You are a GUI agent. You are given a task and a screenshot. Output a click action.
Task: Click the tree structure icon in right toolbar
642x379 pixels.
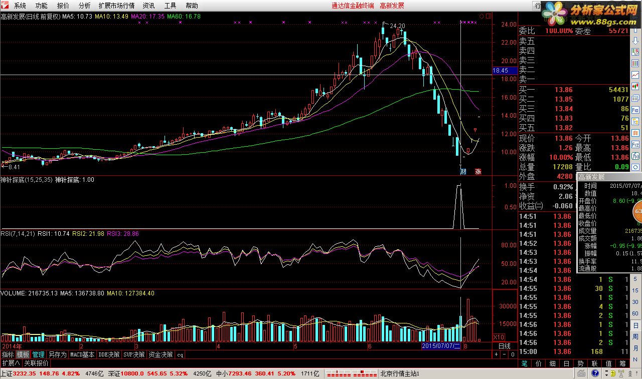[x=635, y=121]
